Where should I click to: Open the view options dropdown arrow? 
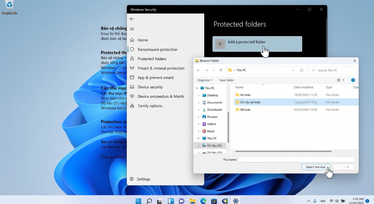(x=343, y=80)
